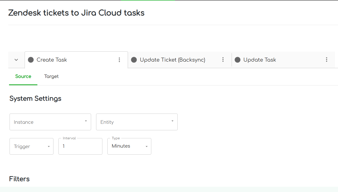Switch to the Target tab
This screenshot has width=338, height=192.
(51, 76)
